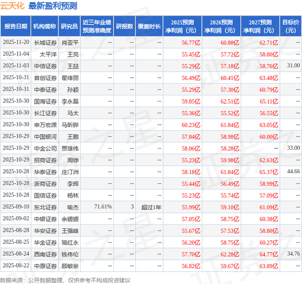Screen dimensions: 302x284
Task: Click the 最新盈利预测 heading
Action: 53,6
